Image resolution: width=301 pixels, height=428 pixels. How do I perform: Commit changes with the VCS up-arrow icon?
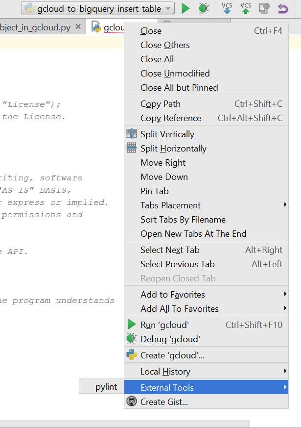(245, 9)
